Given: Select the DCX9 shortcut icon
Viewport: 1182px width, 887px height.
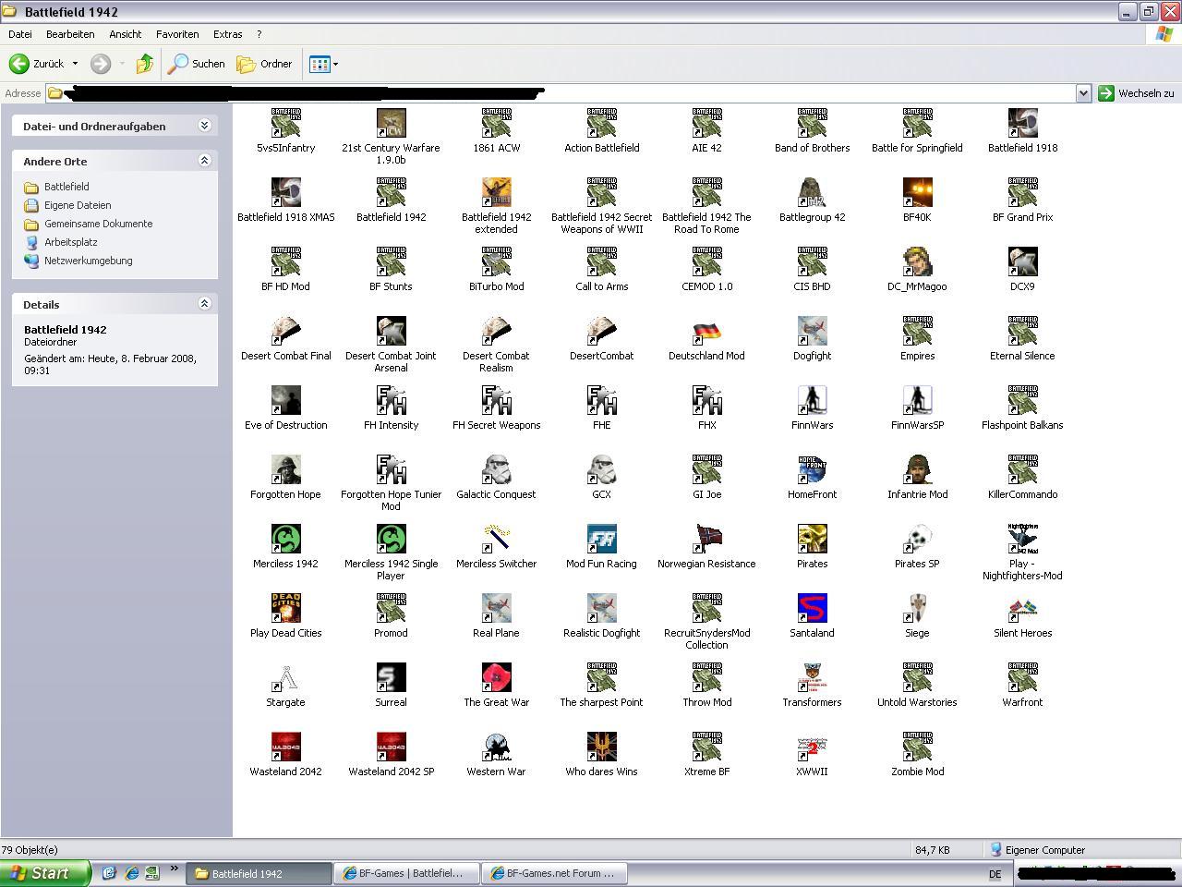Looking at the screenshot, I should pos(1022,261).
